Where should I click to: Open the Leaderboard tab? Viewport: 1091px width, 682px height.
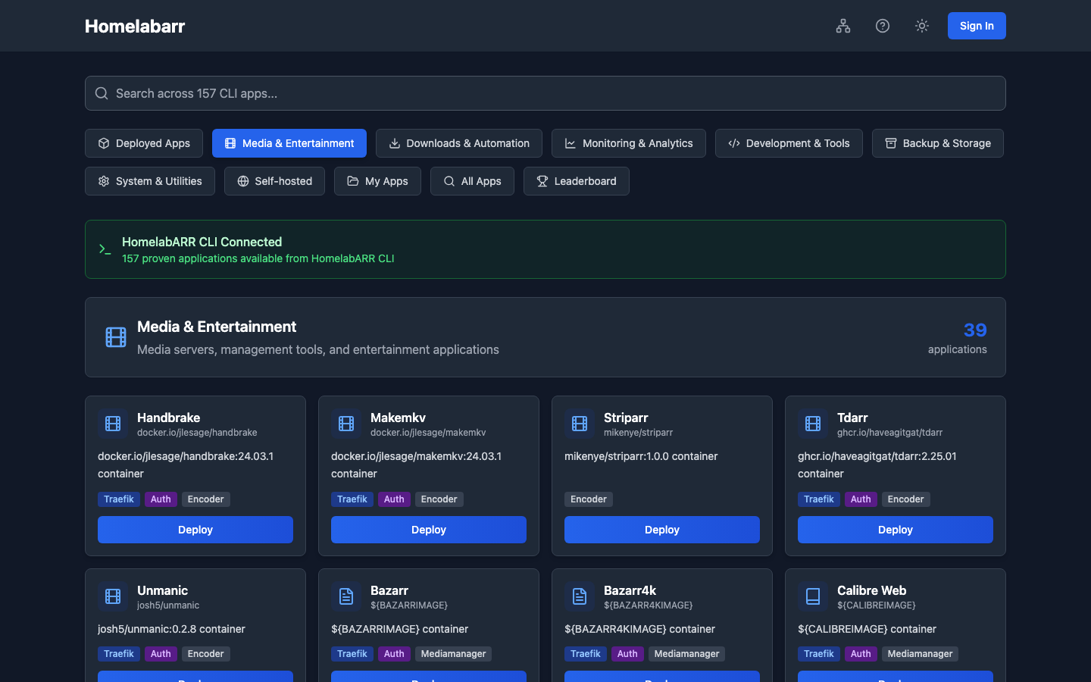pyautogui.click(x=577, y=181)
